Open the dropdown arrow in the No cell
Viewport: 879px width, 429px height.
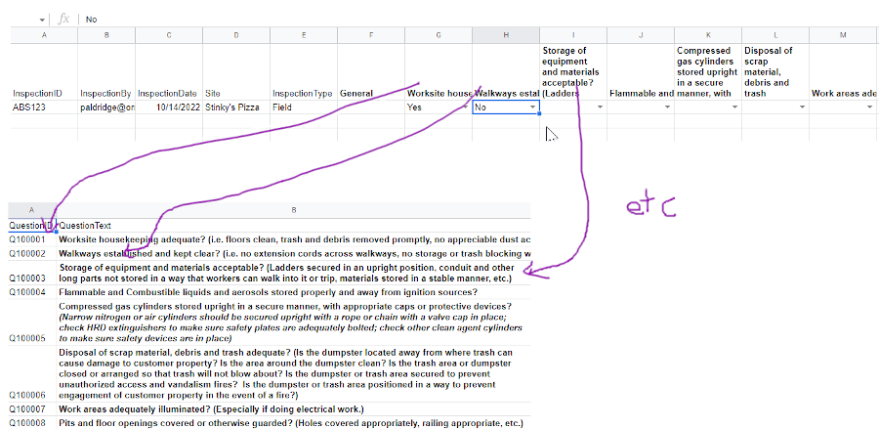pyautogui.click(x=532, y=107)
